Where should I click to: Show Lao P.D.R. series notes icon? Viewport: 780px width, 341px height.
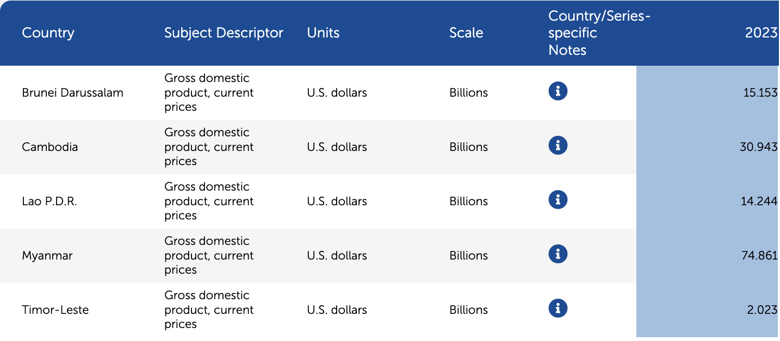tap(558, 200)
